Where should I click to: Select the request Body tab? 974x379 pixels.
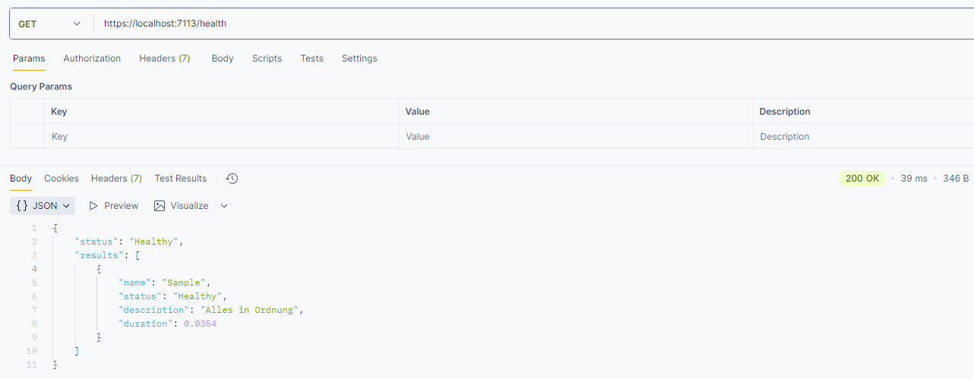pos(223,58)
